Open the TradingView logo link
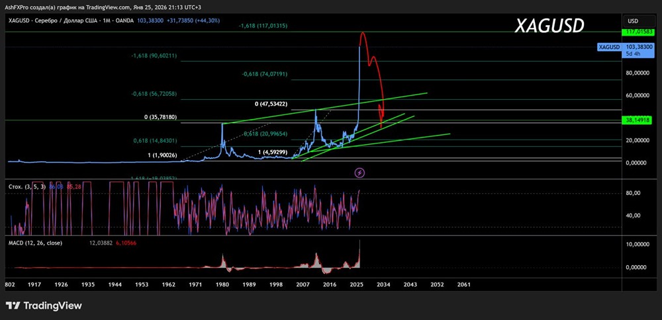Screen dimensions: 662x320 44,305
